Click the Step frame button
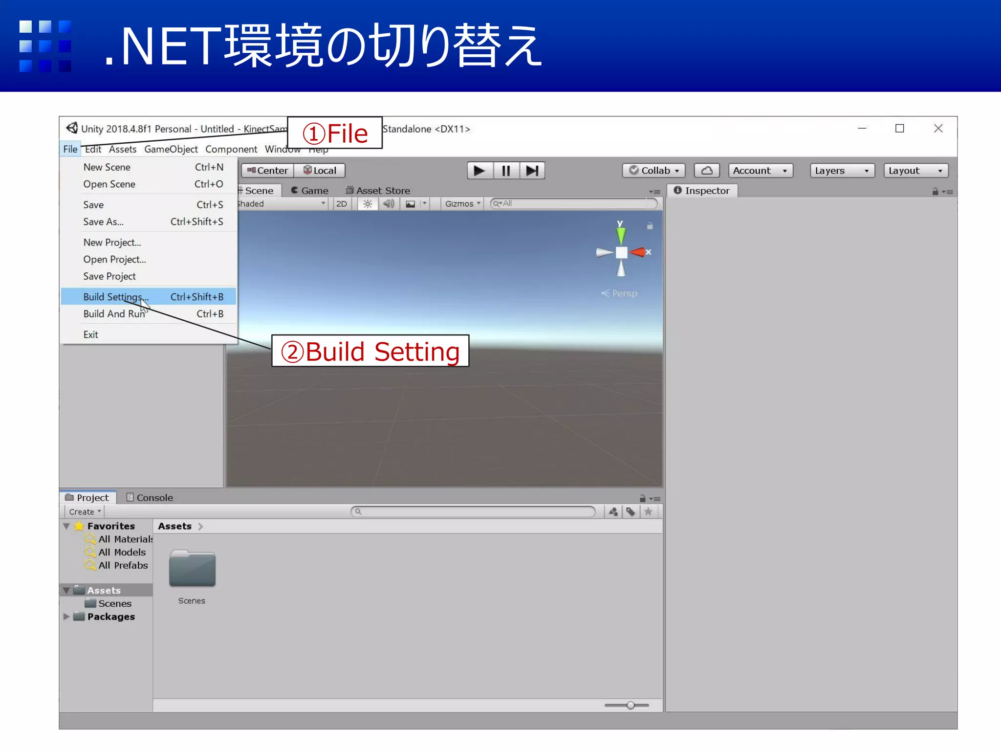The width and height of the screenshot is (1001, 751). point(532,171)
